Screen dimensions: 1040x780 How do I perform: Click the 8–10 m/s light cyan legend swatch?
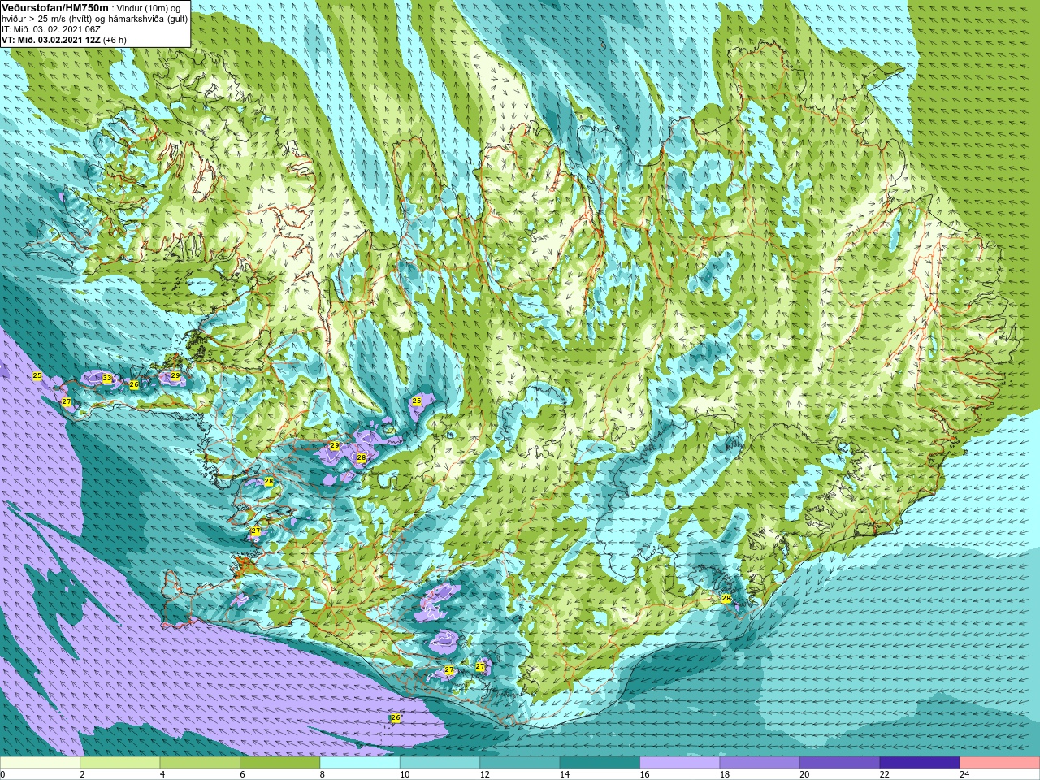[360, 763]
